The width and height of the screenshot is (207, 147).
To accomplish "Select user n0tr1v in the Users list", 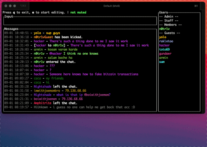I will pyautogui.click(x=165, y=29).
